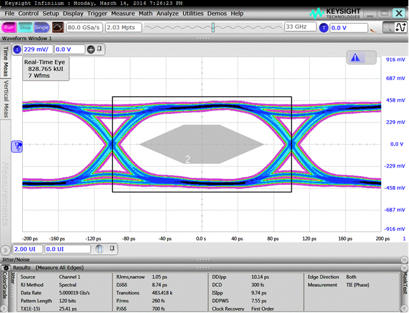This screenshot has height=313, width=409.
Task: Click the 229 mV/ vertical scale field
Action: (x=37, y=50)
